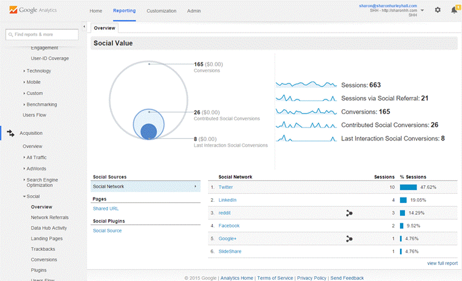Open the account selector dropdown arrow

(x=422, y=10)
